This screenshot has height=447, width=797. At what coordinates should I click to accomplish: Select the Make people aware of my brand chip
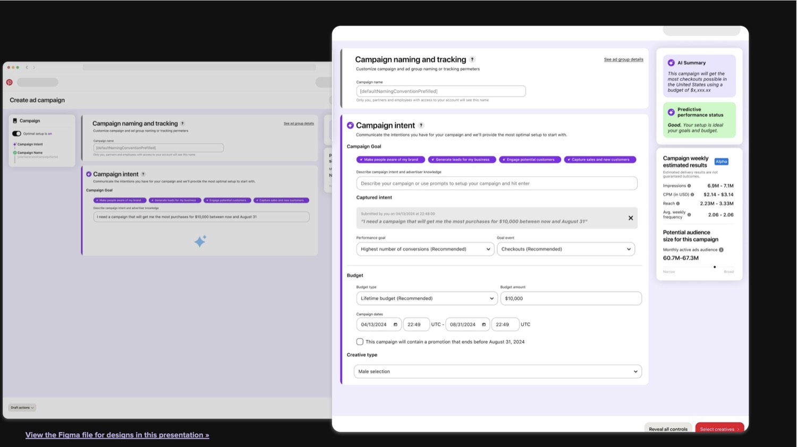[391, 159]
